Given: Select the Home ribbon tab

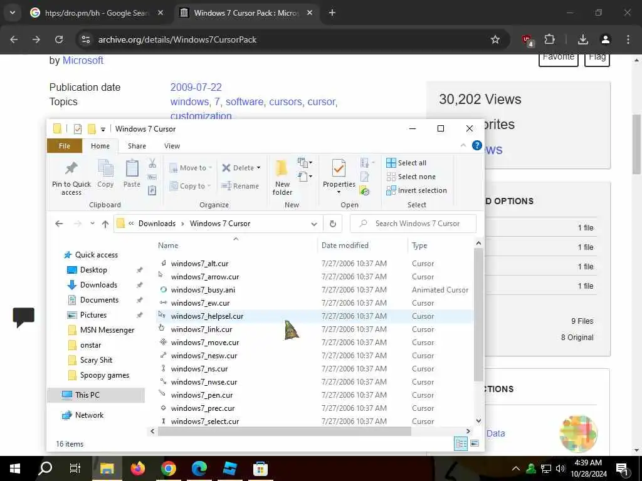Looking at the screenshot, I should tap(100, 146).
